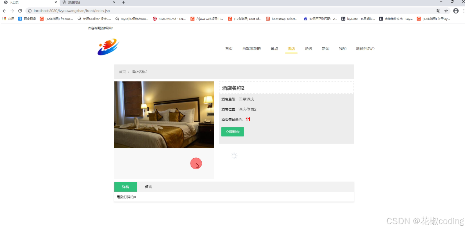Click the 立即预定 button
This screenshot has width=465, height=229.
(233, 132)
